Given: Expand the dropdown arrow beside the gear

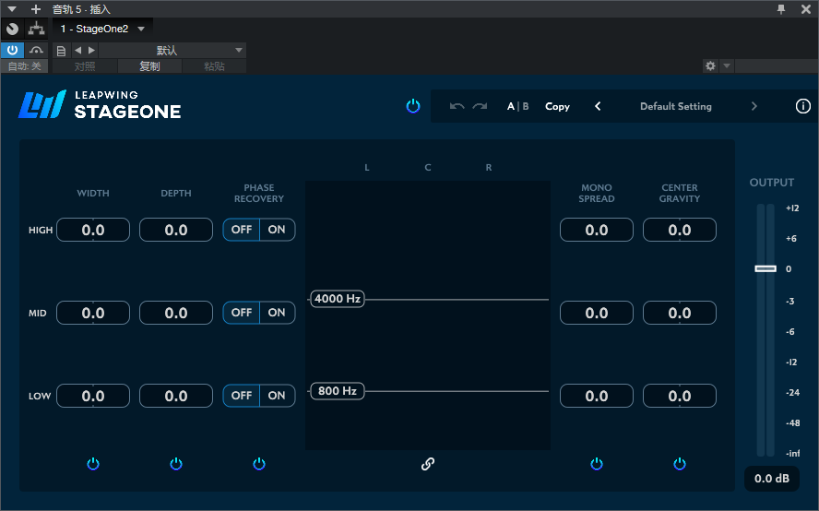Looking at the screenshot, I should (x=727, y=65).
